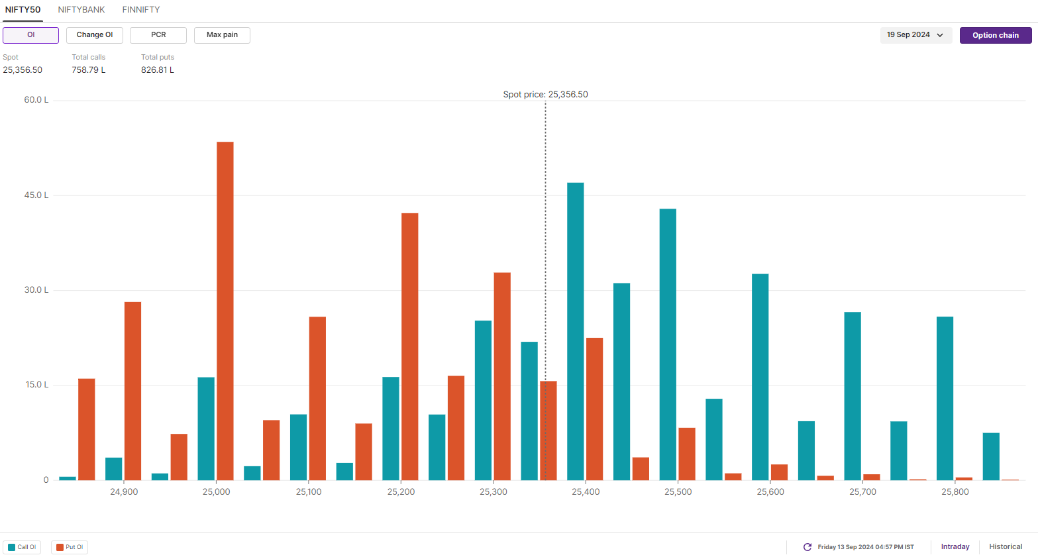Show the OI chart view

(x=31, y=35)
